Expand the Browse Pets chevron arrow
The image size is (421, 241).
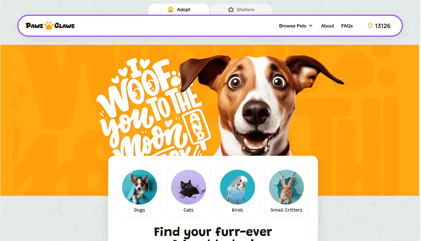point(311,26)
